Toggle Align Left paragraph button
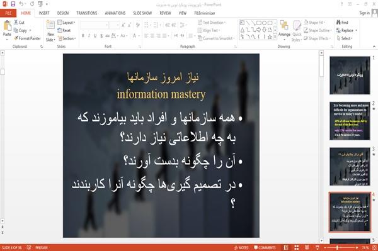Image resolution: width=378 pixels, height=251 pixels. (x=146, y=36)
